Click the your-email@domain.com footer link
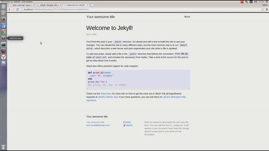This screenshot has width=269, height=151. (x=98, y=125)
